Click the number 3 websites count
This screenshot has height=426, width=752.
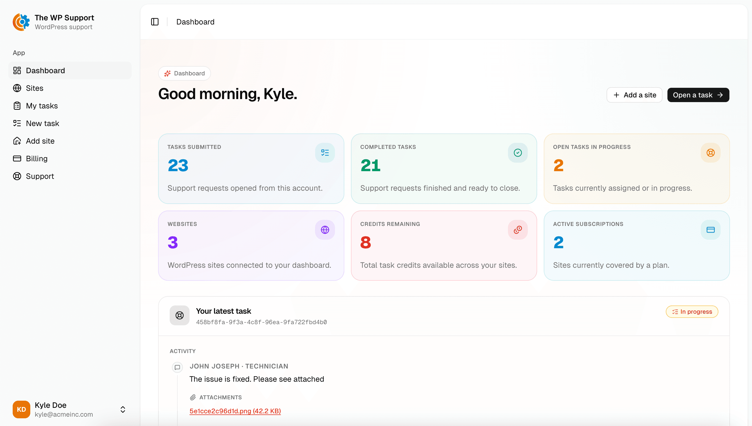click(x=173, y=242)
